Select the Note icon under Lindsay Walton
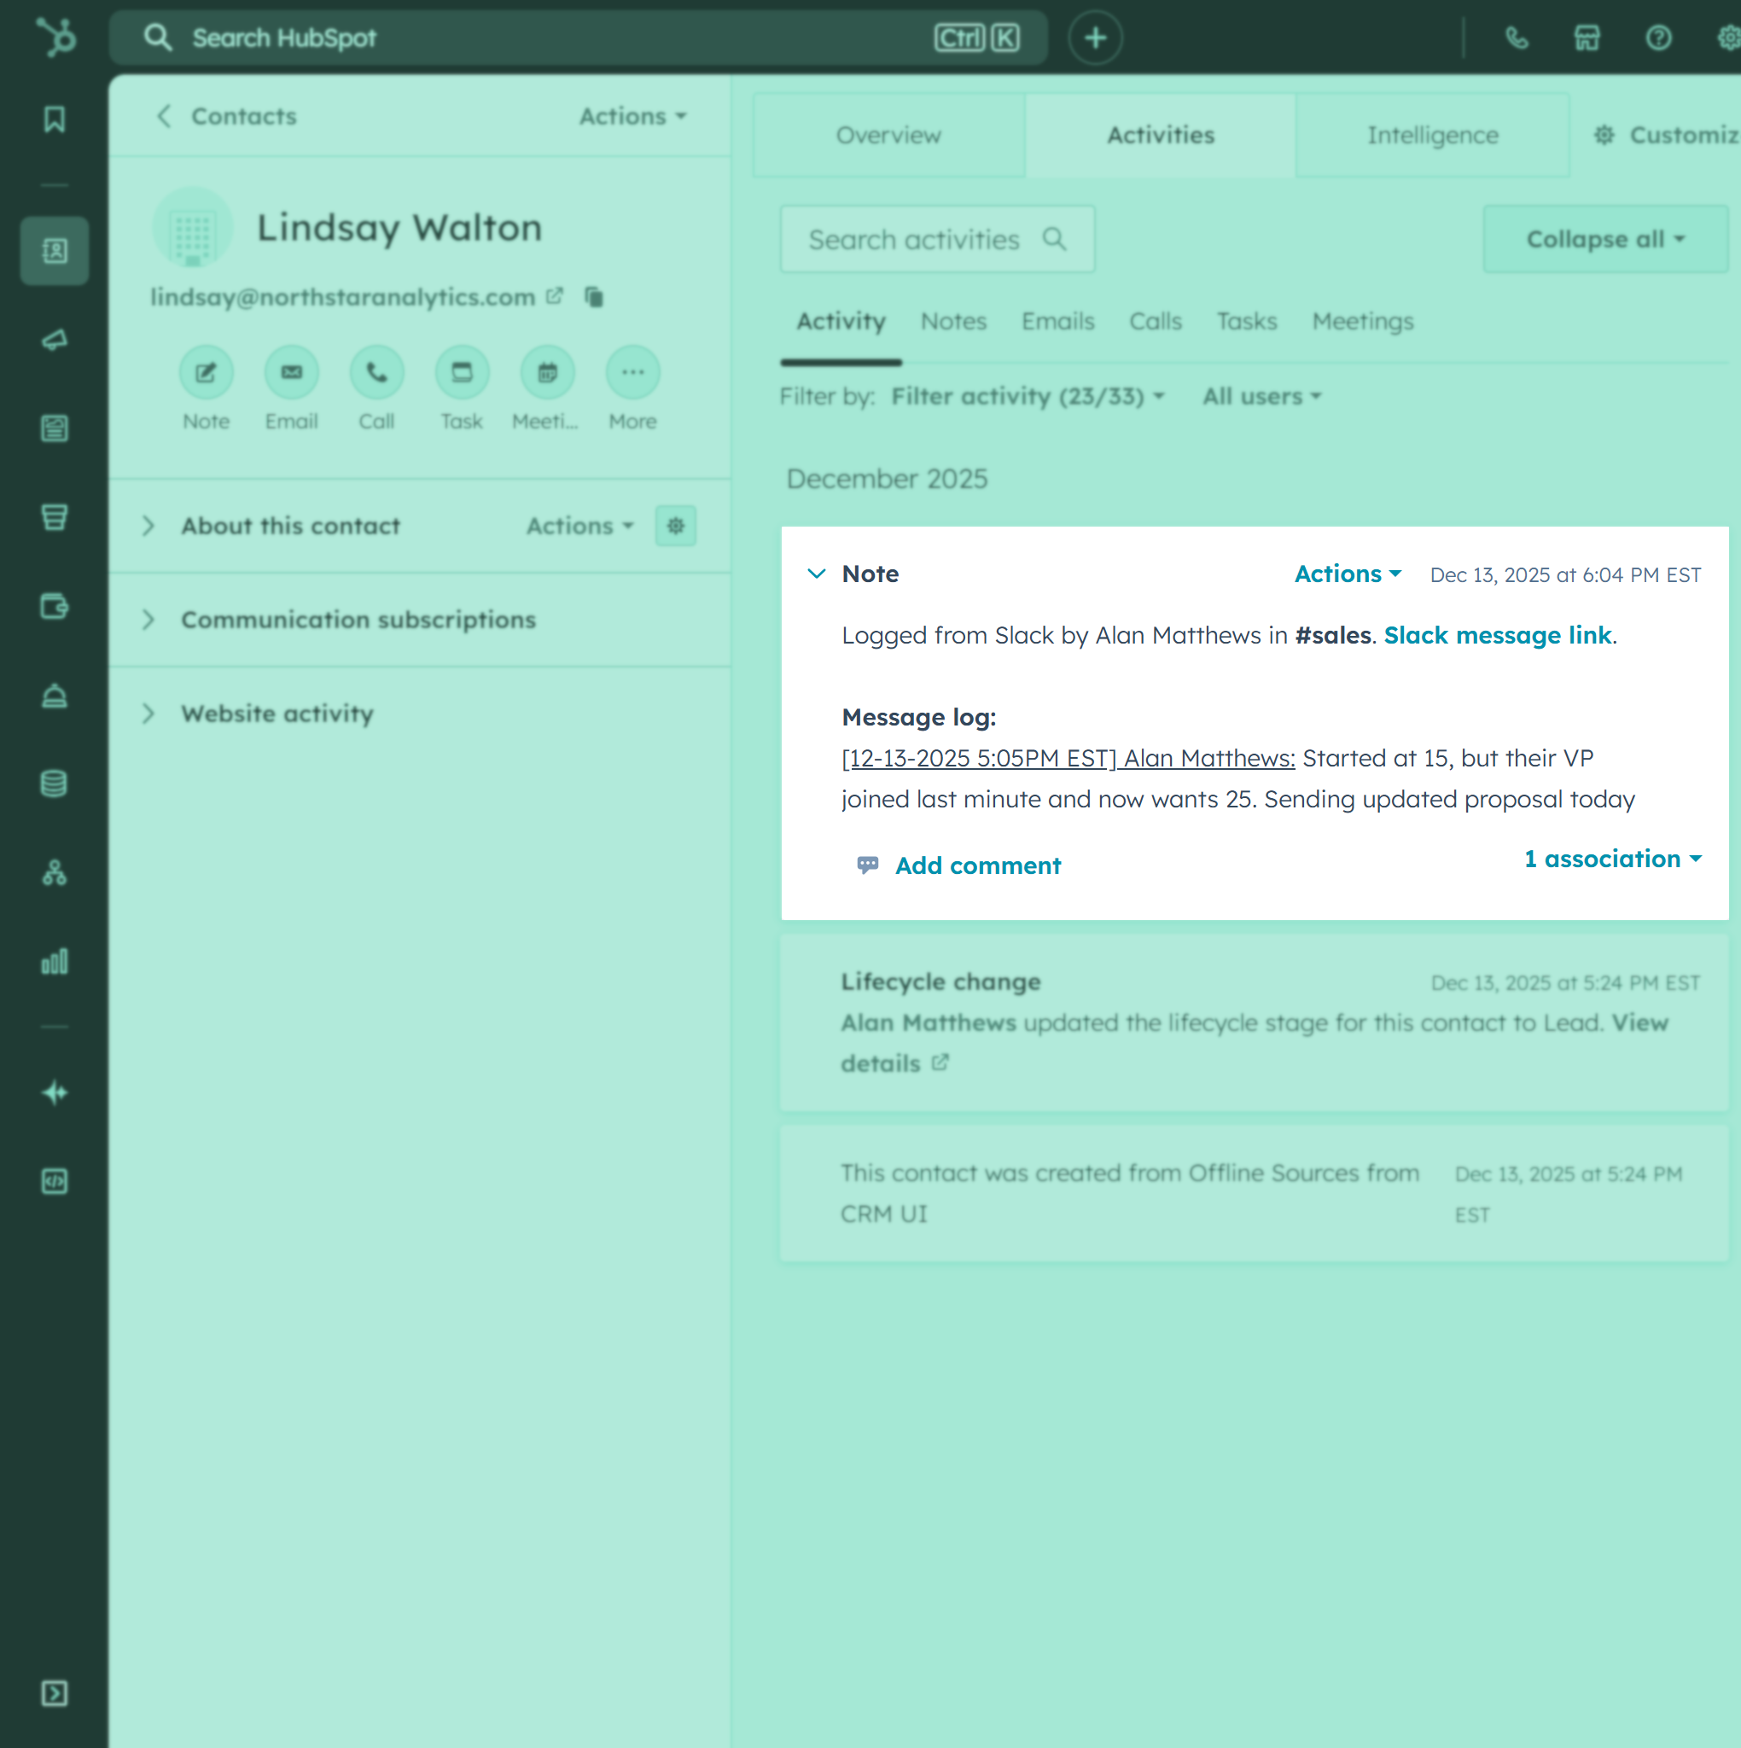Viewport: 1741px width, 1748px height. tap(207, 372)
